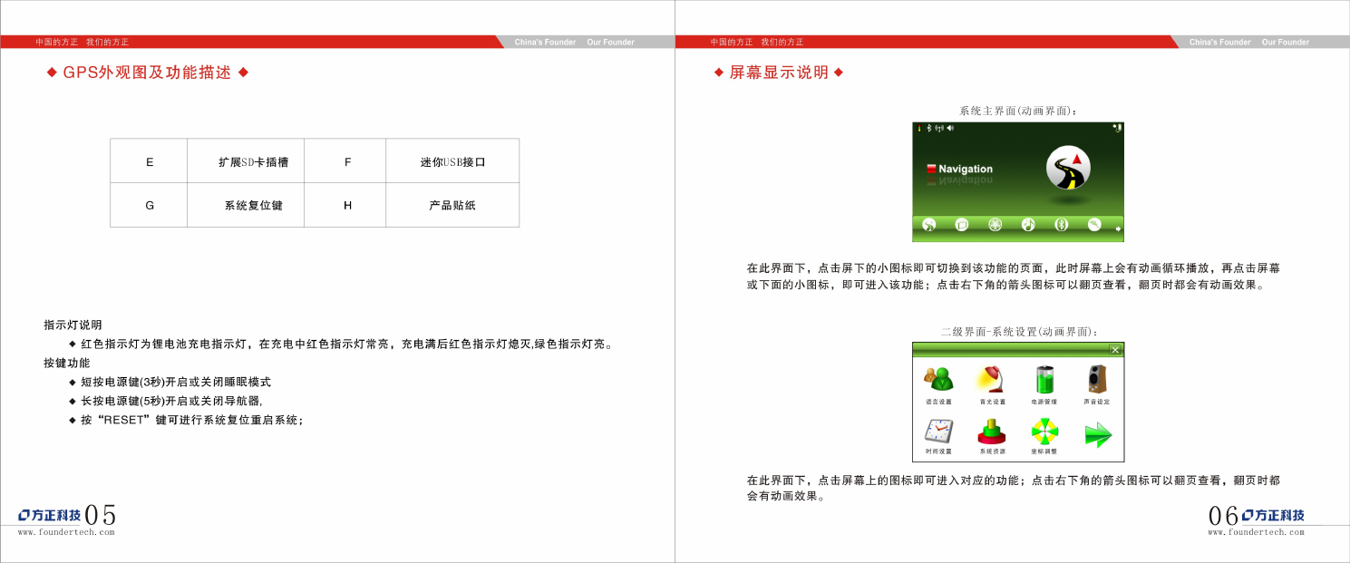Click heading GPS外观图及功能描述
Screen dimensions: 1350x563
coord(147,73)
